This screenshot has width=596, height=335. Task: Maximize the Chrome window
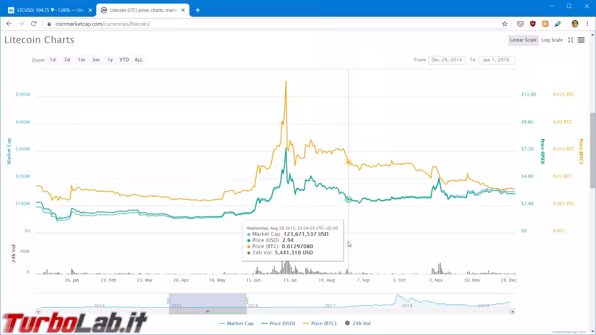[569, 6]
